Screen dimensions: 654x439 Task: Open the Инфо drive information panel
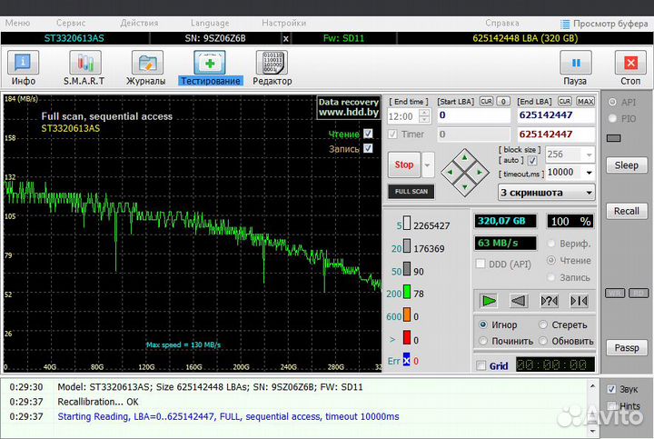(x=23, y=64)
